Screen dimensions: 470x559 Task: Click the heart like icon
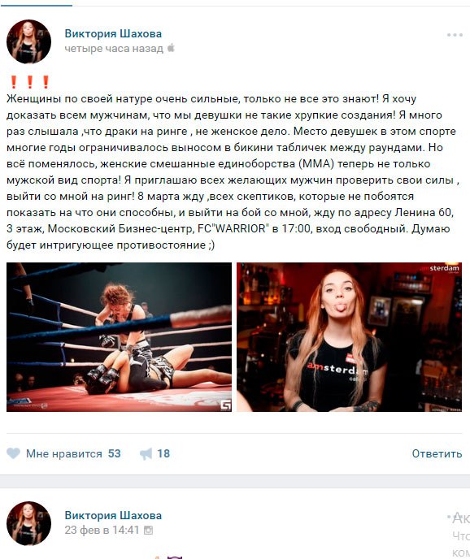pos(14,453)
